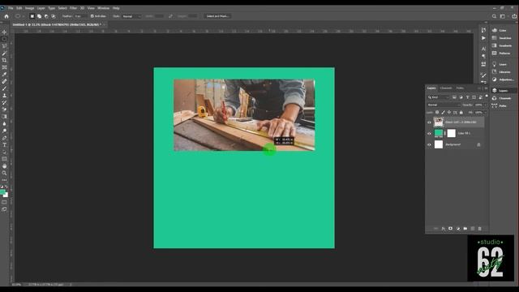Select the Eyedropper tool
The width and height of the screenshot is (519, 292).
(4, 74)
